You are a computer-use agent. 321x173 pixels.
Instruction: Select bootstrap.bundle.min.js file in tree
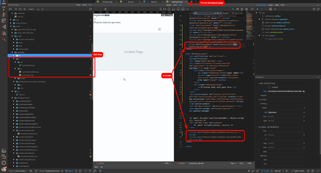(x=30, y=72)
